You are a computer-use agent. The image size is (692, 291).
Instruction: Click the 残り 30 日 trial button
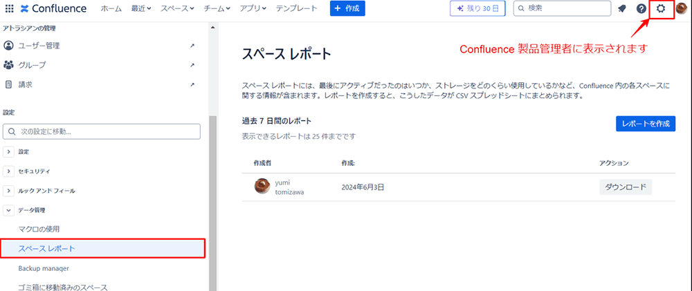pos(477,8)
